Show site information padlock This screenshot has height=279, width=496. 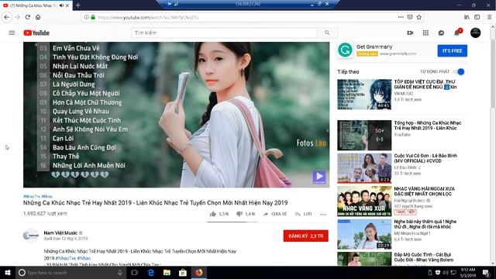pos(93,17)
